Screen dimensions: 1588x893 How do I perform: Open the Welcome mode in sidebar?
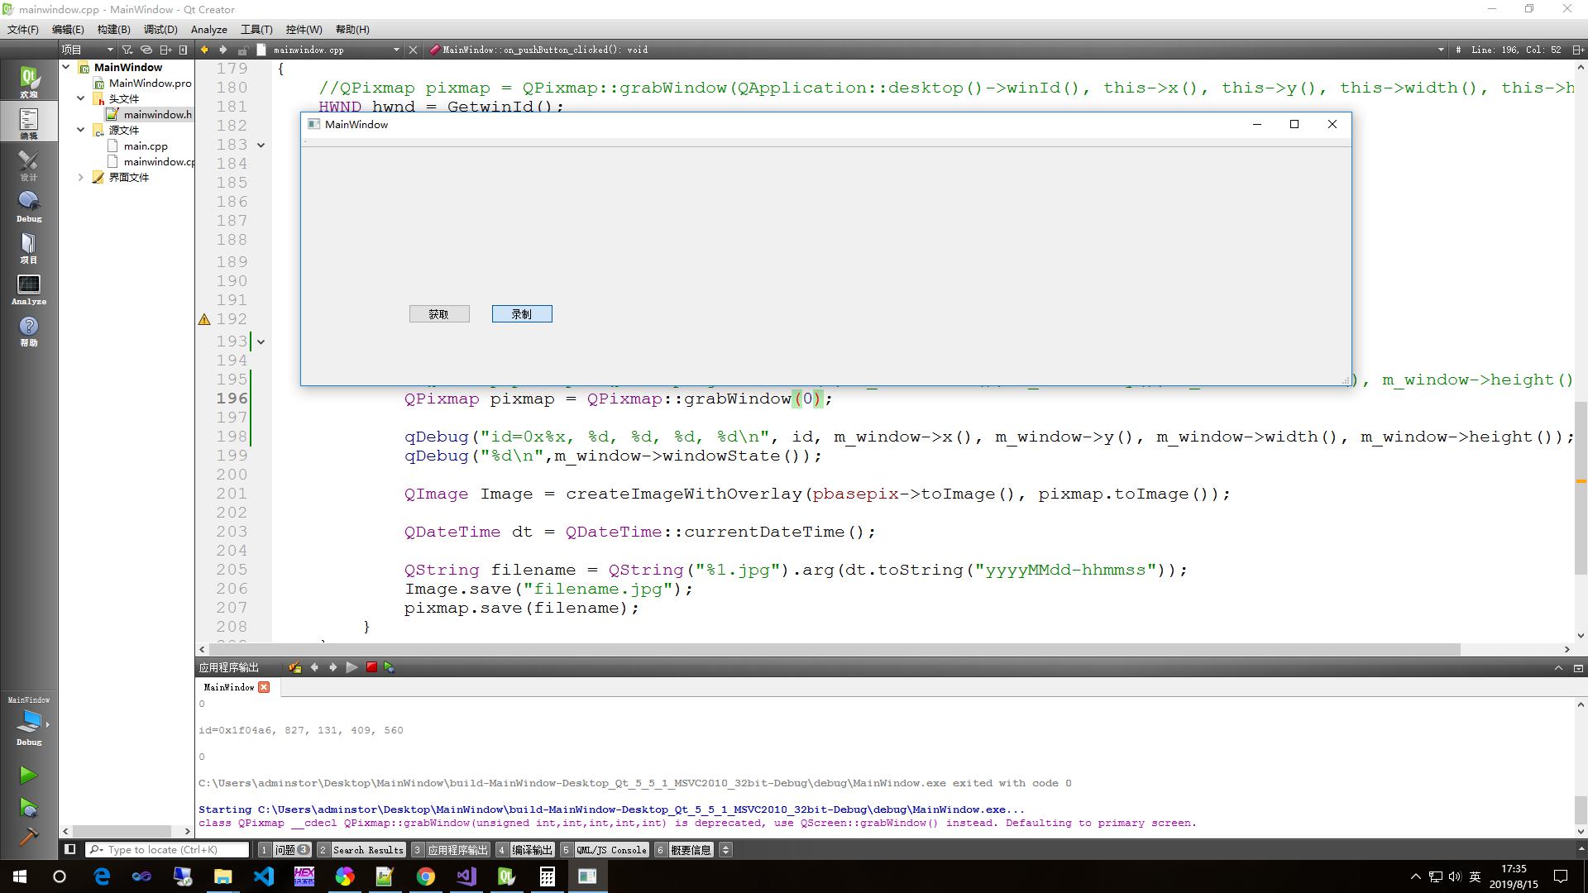pyautogui.click(x=29, y=83)
